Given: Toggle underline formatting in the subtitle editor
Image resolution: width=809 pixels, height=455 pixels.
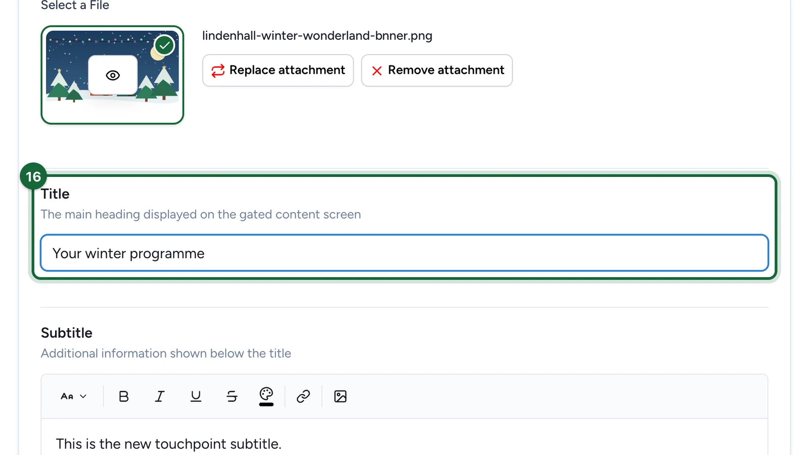Looking at the screenshot, I should coord(196,396).
